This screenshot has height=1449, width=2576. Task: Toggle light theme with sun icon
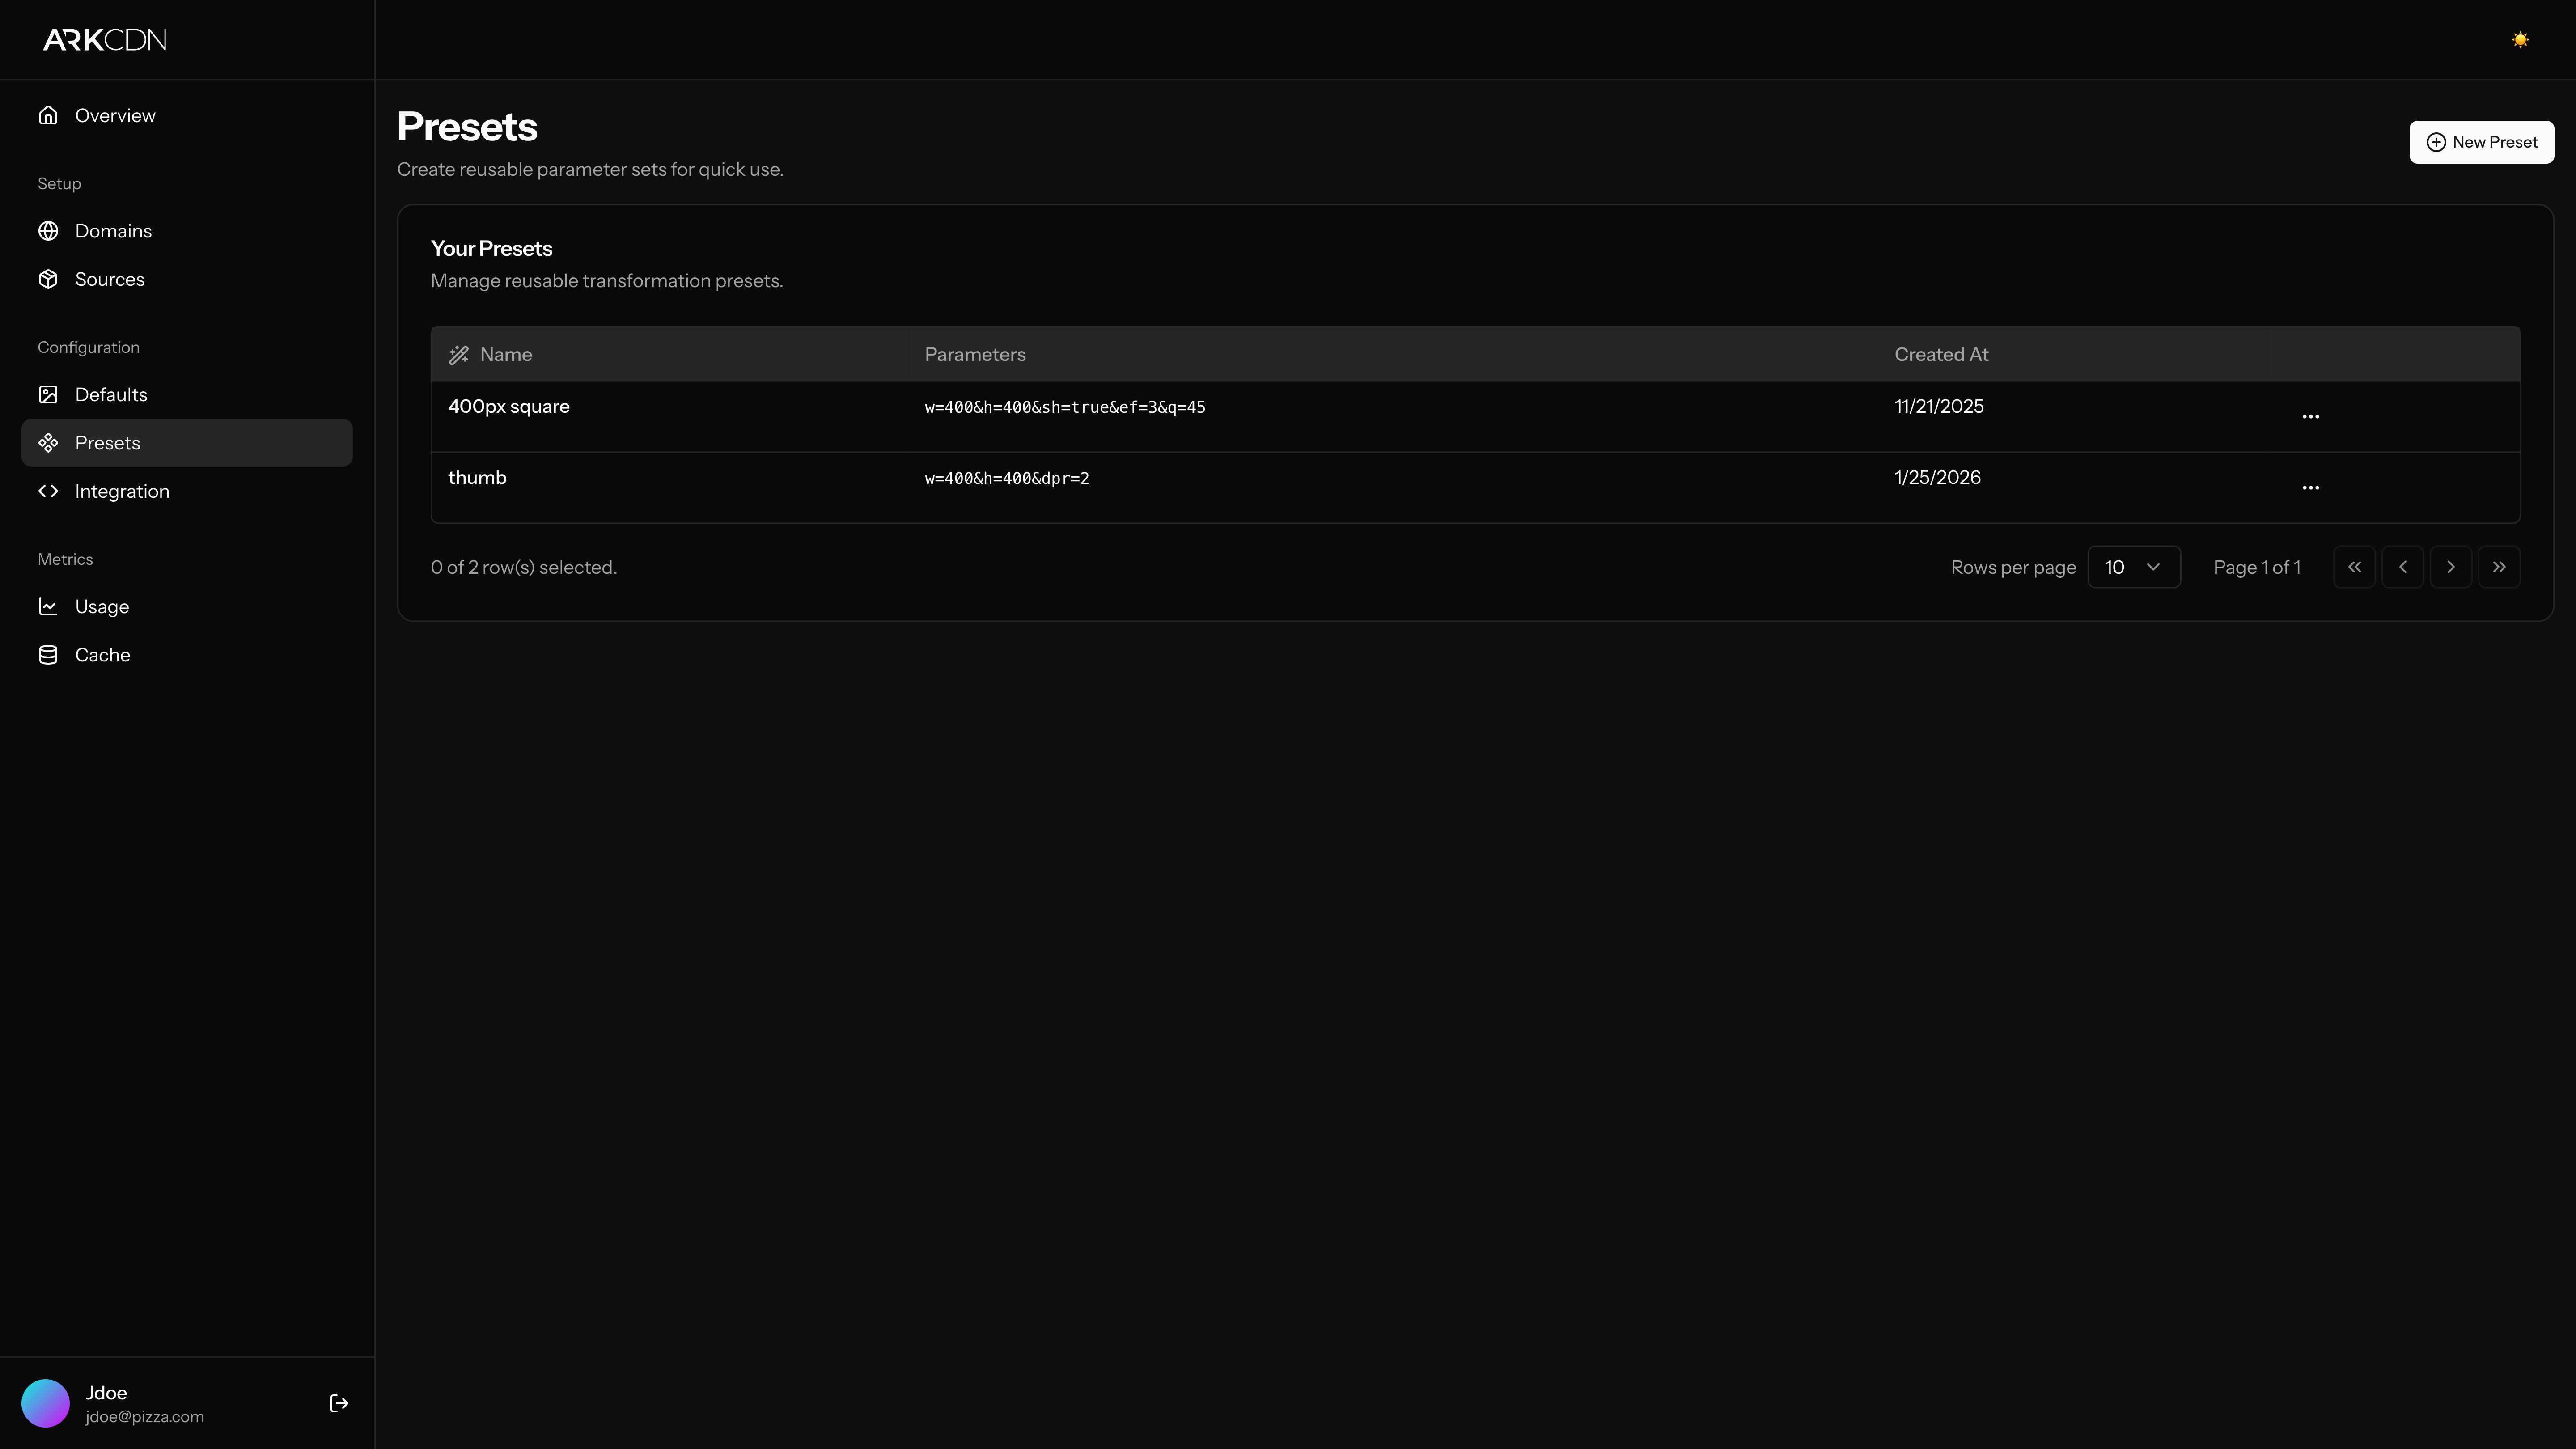[2520, 40]
